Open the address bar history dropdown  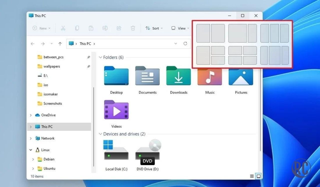tap(176, 43)
